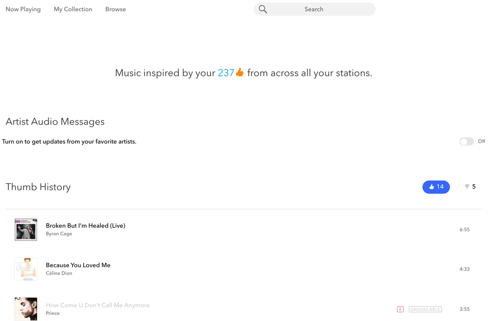Enable Artist Audio Messages toggle

coord(466,142)
